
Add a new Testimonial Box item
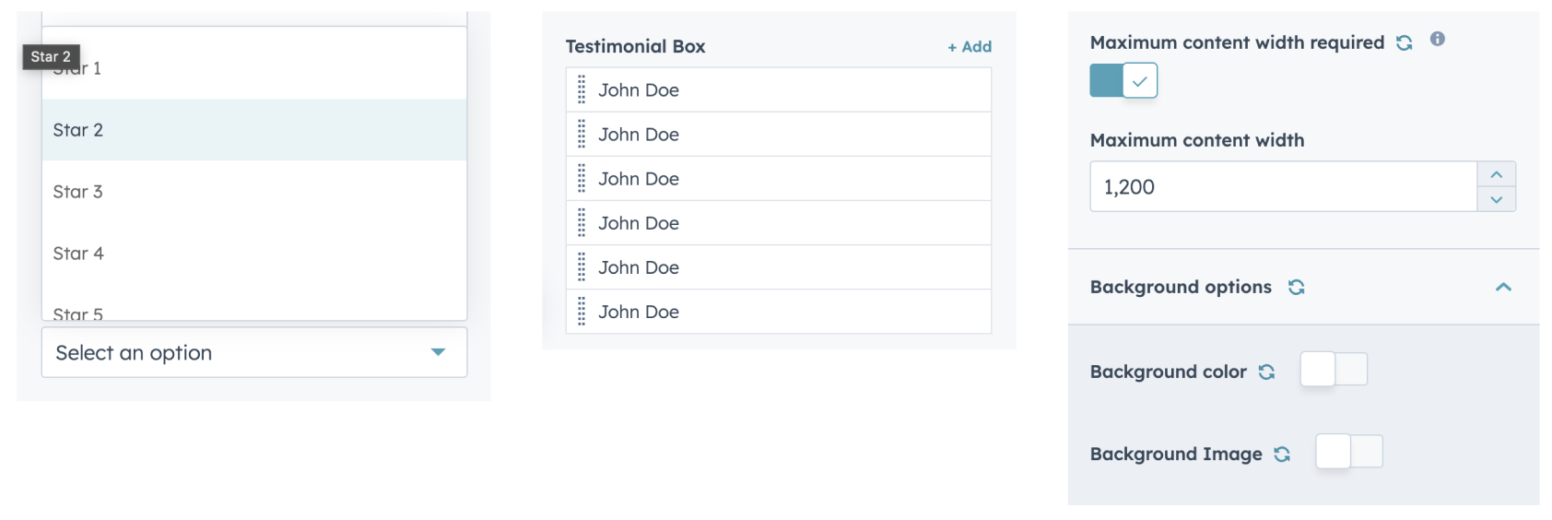(970, 47)
